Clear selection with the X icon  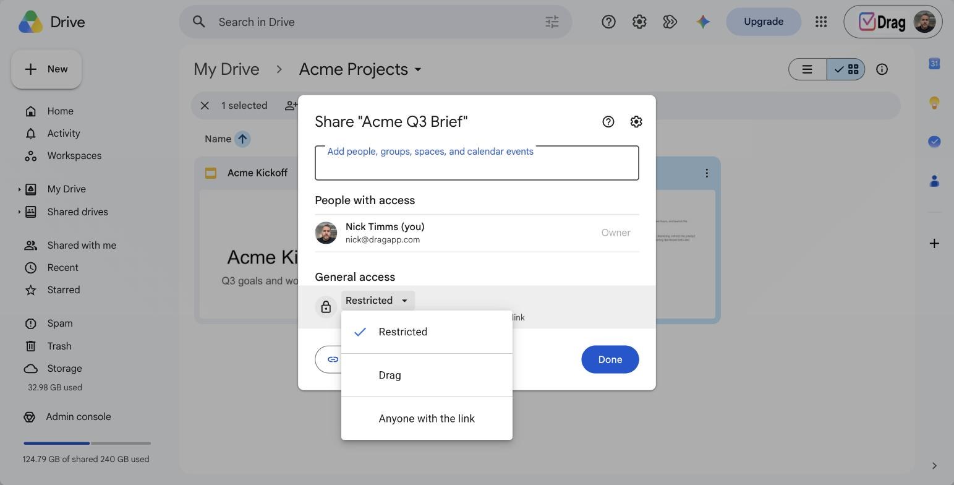pos(205,106)
